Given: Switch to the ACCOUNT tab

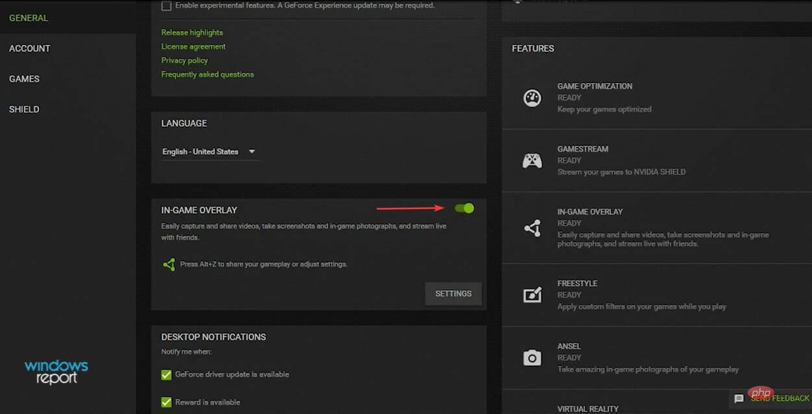Looking at the screenshot, I should (30, 48).
